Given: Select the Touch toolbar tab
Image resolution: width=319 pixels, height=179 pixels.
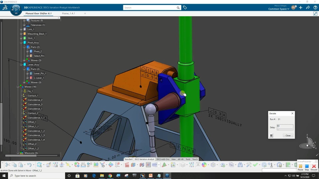Looking at the screenshot, I should point(195,159).
